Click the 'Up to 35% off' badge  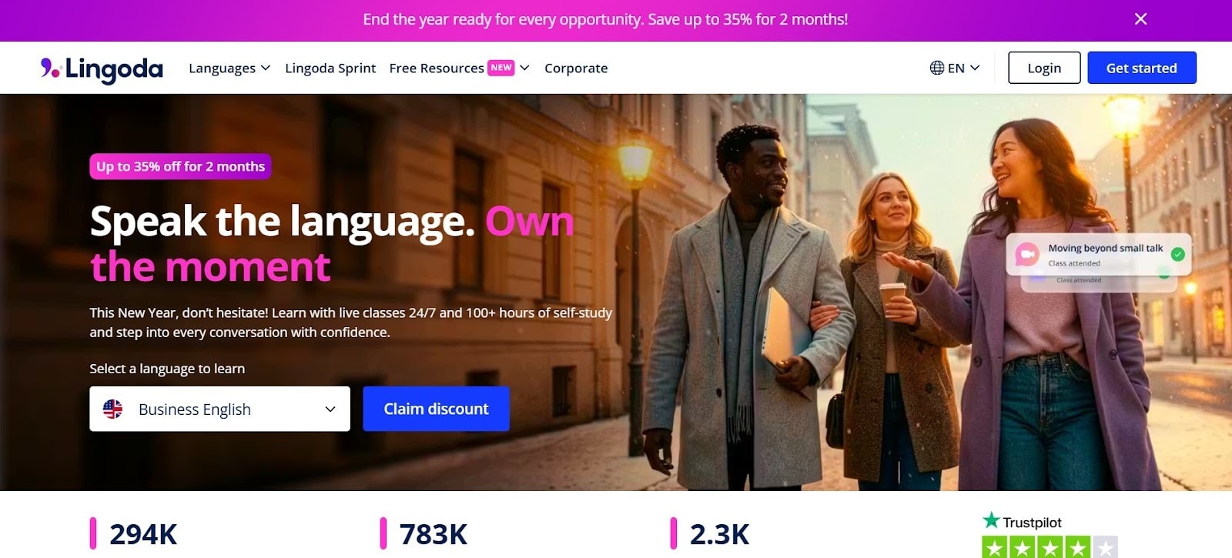click(x=180, y=166)
